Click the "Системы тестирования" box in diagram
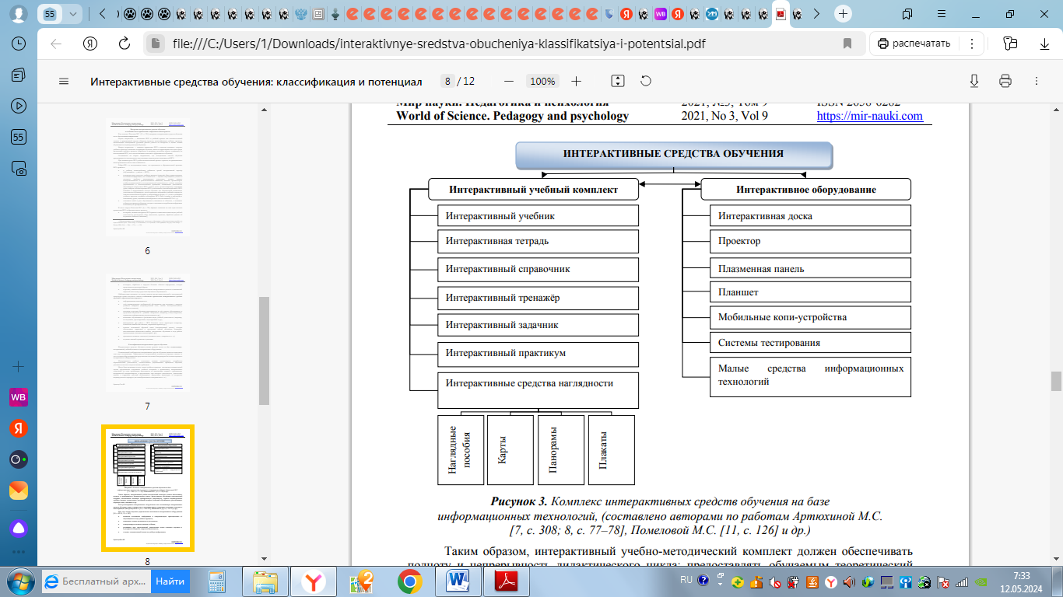The height and width of the screenshot is (597, 1063). pyautogui.click(x=810, y=342)
